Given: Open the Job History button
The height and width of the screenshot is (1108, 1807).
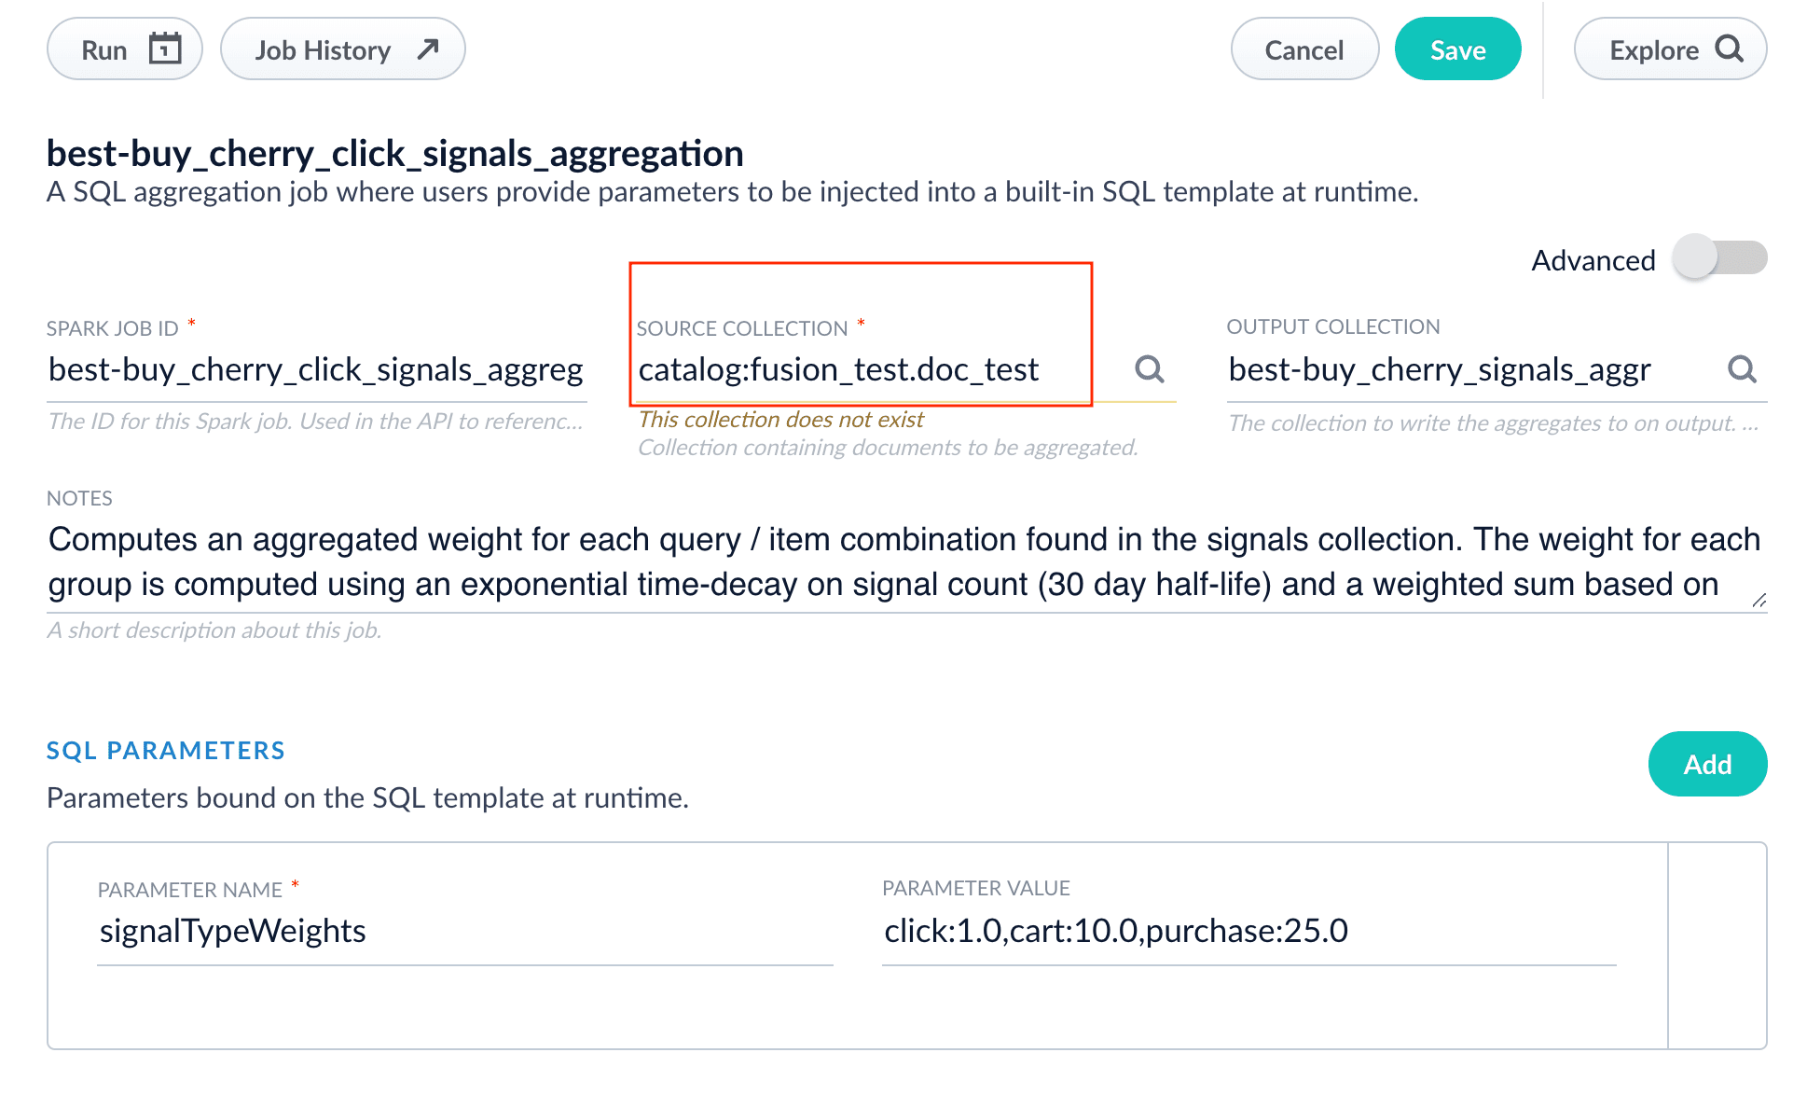Looking at the screenshot, I should (323, 48).
